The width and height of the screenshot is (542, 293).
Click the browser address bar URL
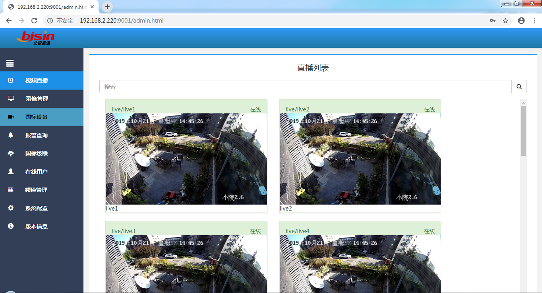coord(122,21)
